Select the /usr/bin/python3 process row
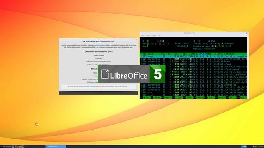Screen dimensions: 264x148 [193, 74]
